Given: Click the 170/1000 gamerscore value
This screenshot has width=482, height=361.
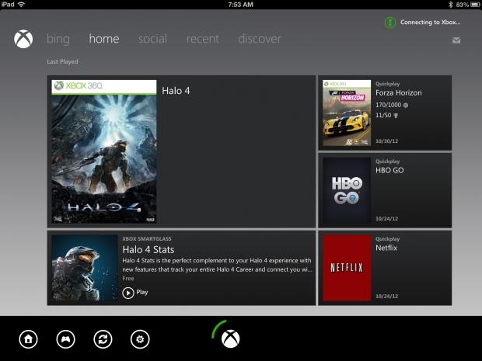Looking at the screenshot, I should click(x=388, y=105).
